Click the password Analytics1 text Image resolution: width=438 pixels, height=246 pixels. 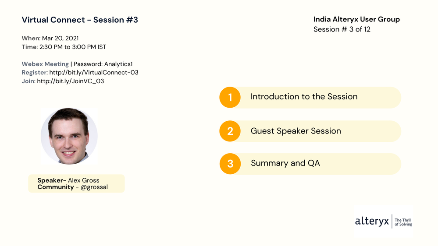coord(103,64)
